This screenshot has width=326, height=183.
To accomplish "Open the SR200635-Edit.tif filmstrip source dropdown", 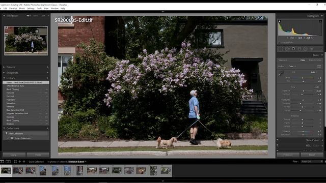I will 77,162.
